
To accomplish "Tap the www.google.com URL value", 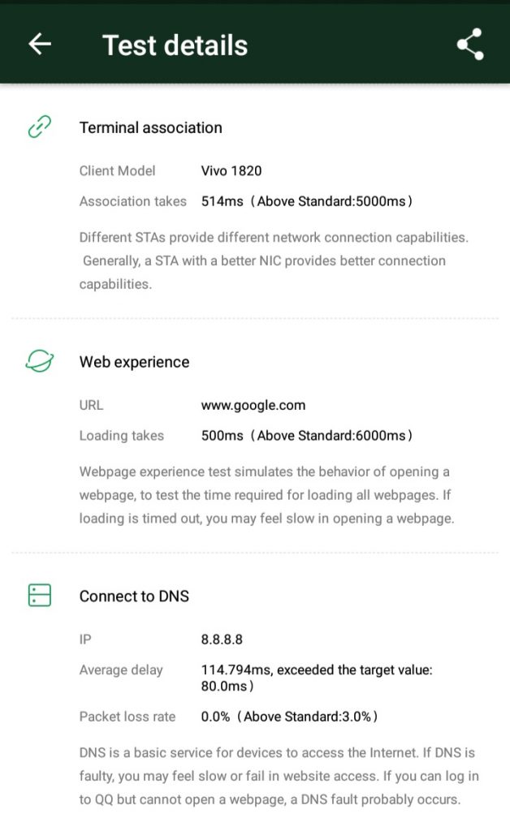I will (x=253, y=405).
